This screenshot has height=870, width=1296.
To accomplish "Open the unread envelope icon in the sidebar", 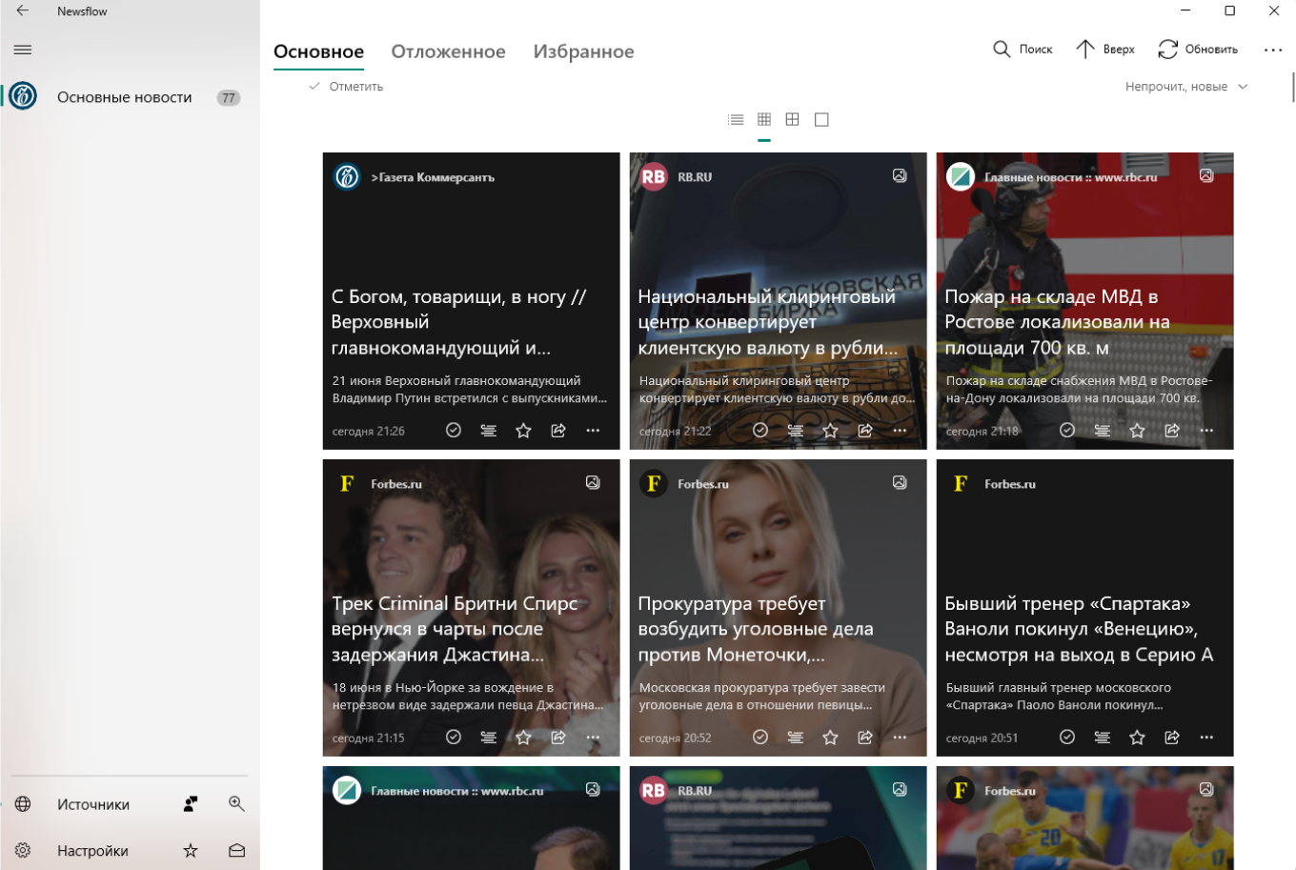I will 235,850.
